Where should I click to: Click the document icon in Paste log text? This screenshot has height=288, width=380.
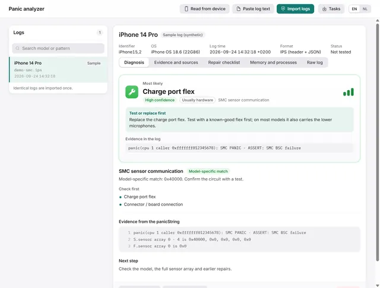(x=239, y=9)
